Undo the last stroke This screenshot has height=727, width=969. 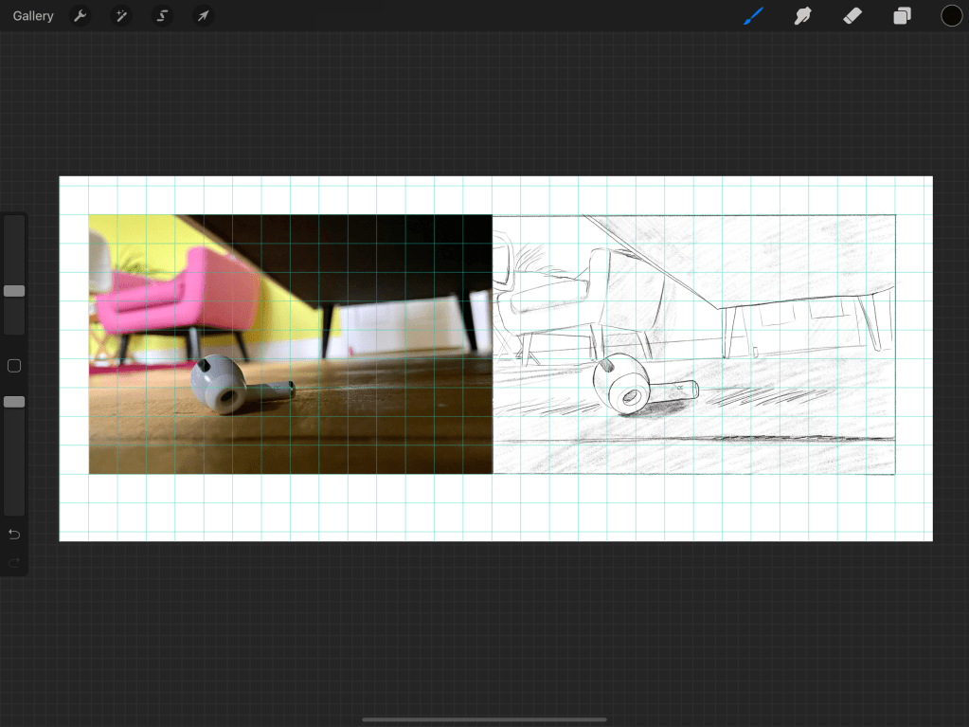coord(14,535)
